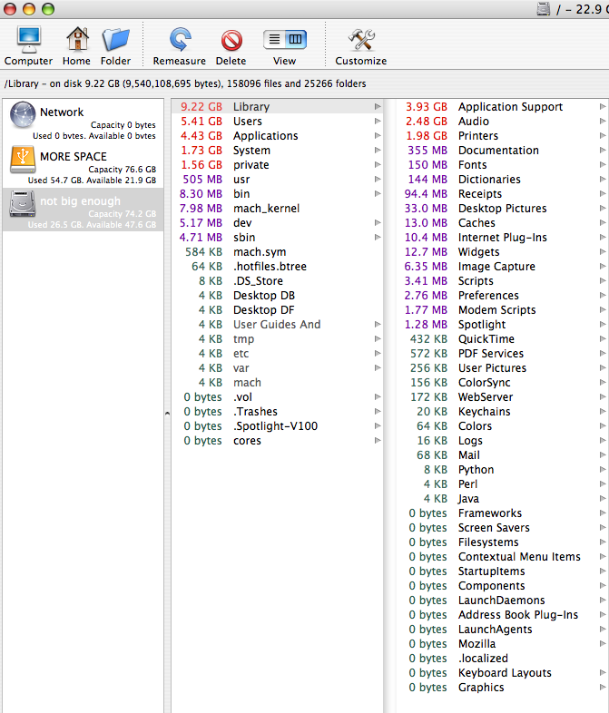609x713 pixels.
Task: Select the Screen Savers folder
Action: [503, 528]
